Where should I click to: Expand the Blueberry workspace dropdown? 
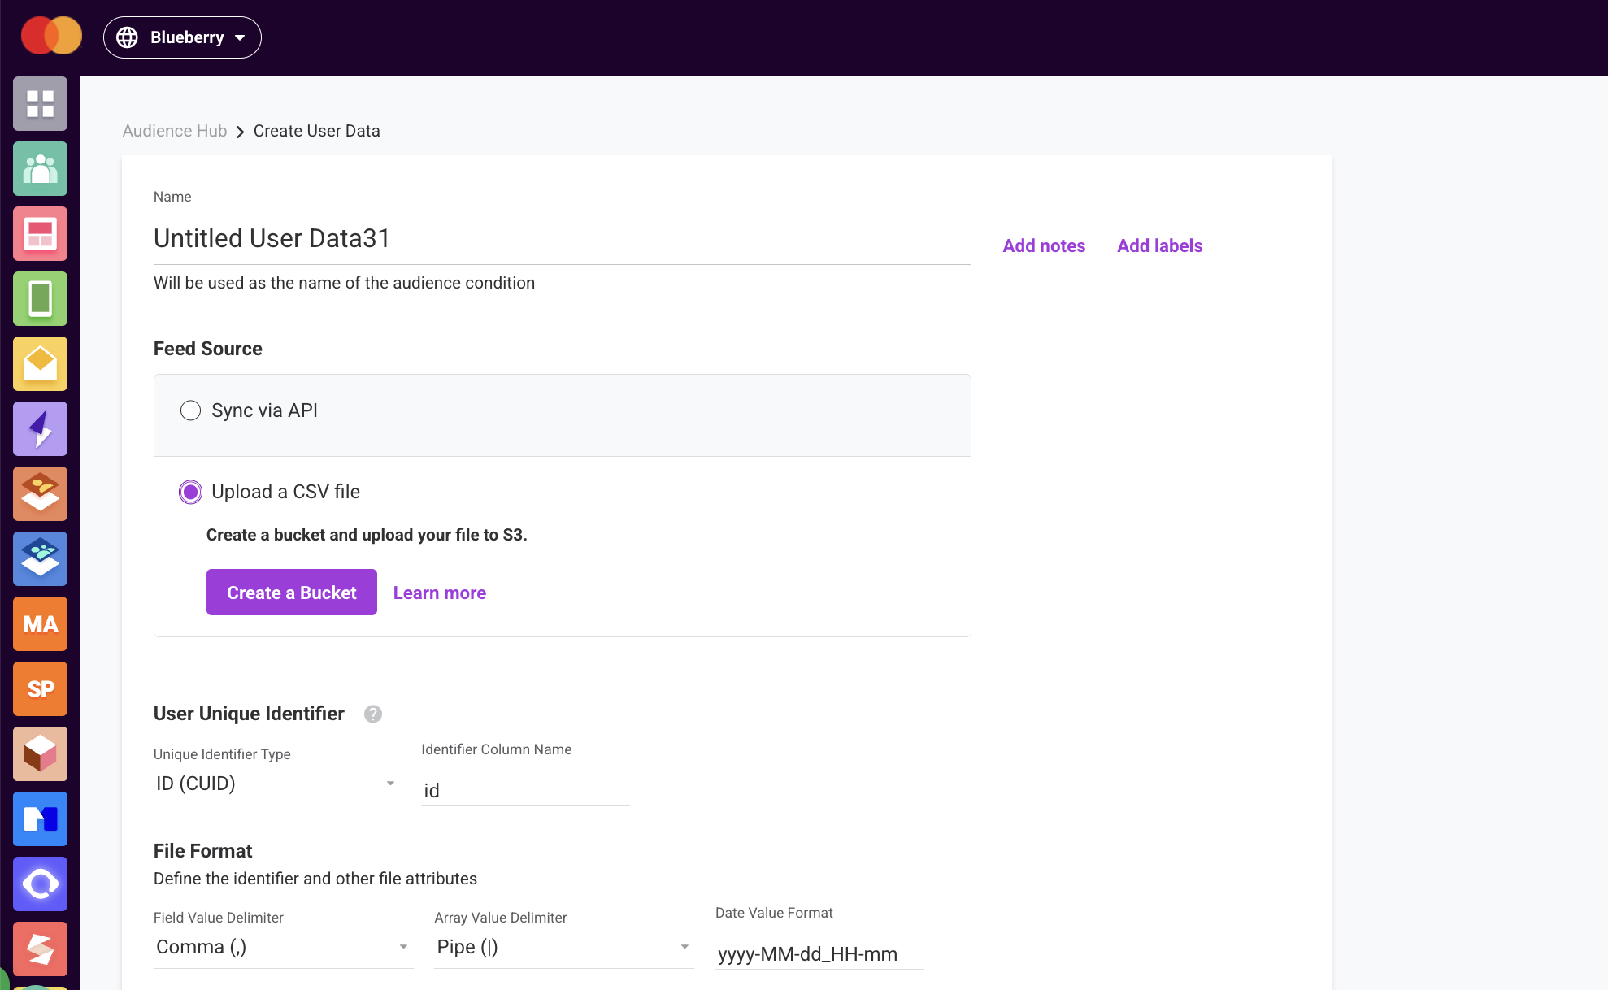[x=182, y=37]
